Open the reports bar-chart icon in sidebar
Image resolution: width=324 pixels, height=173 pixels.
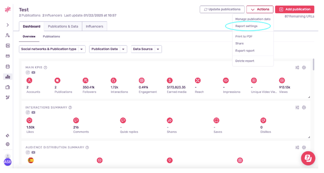8,77
